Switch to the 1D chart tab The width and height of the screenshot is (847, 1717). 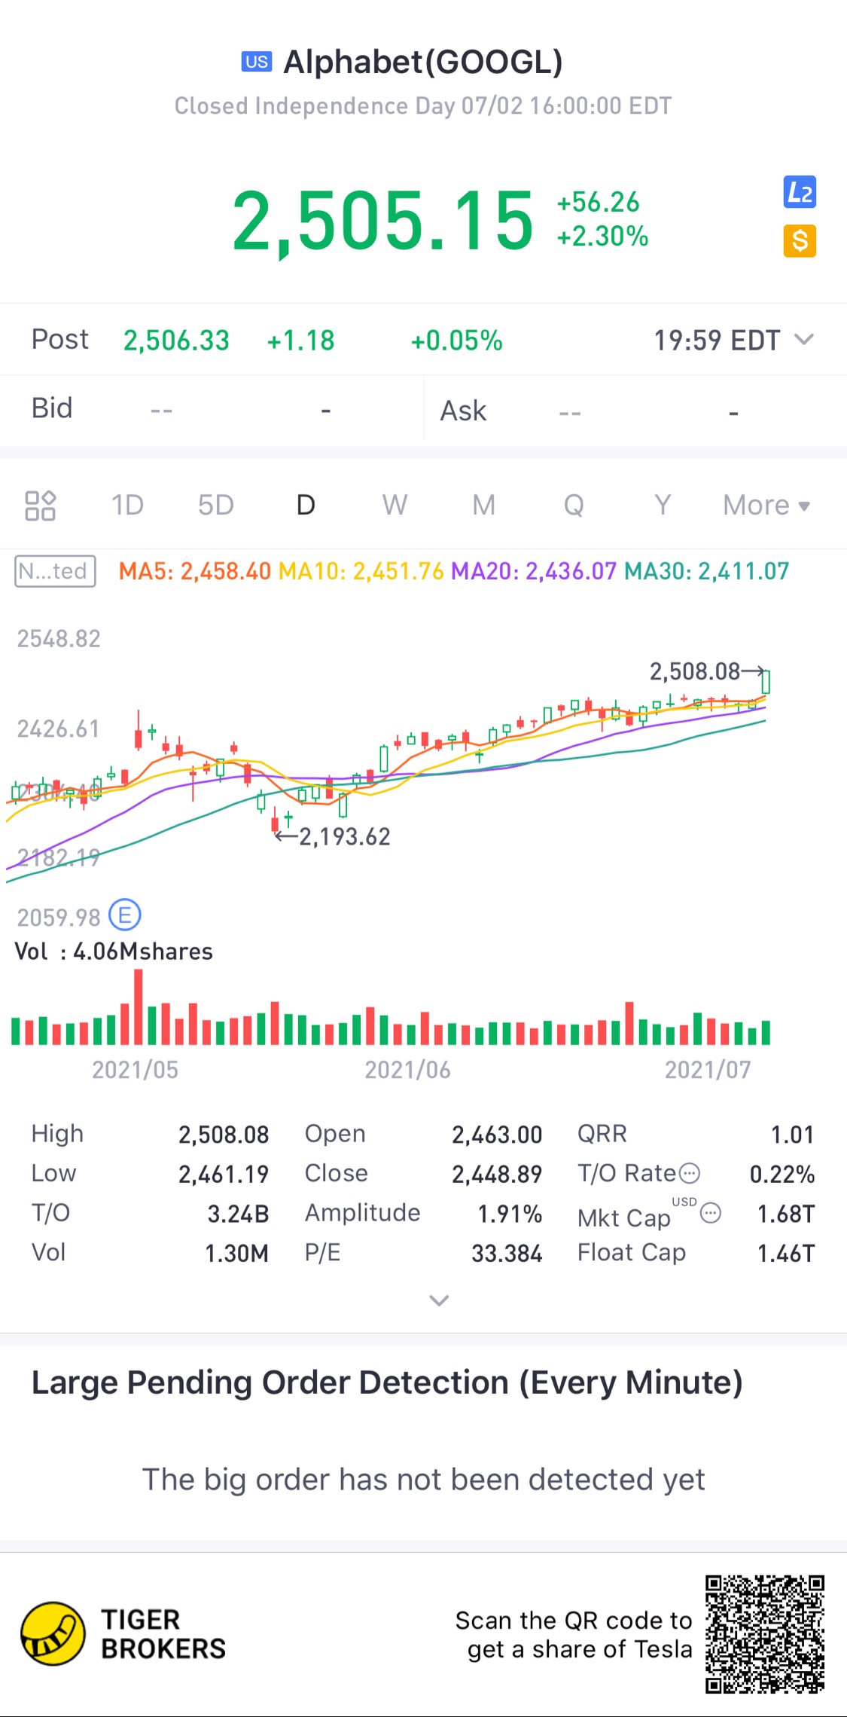[127, 506]
